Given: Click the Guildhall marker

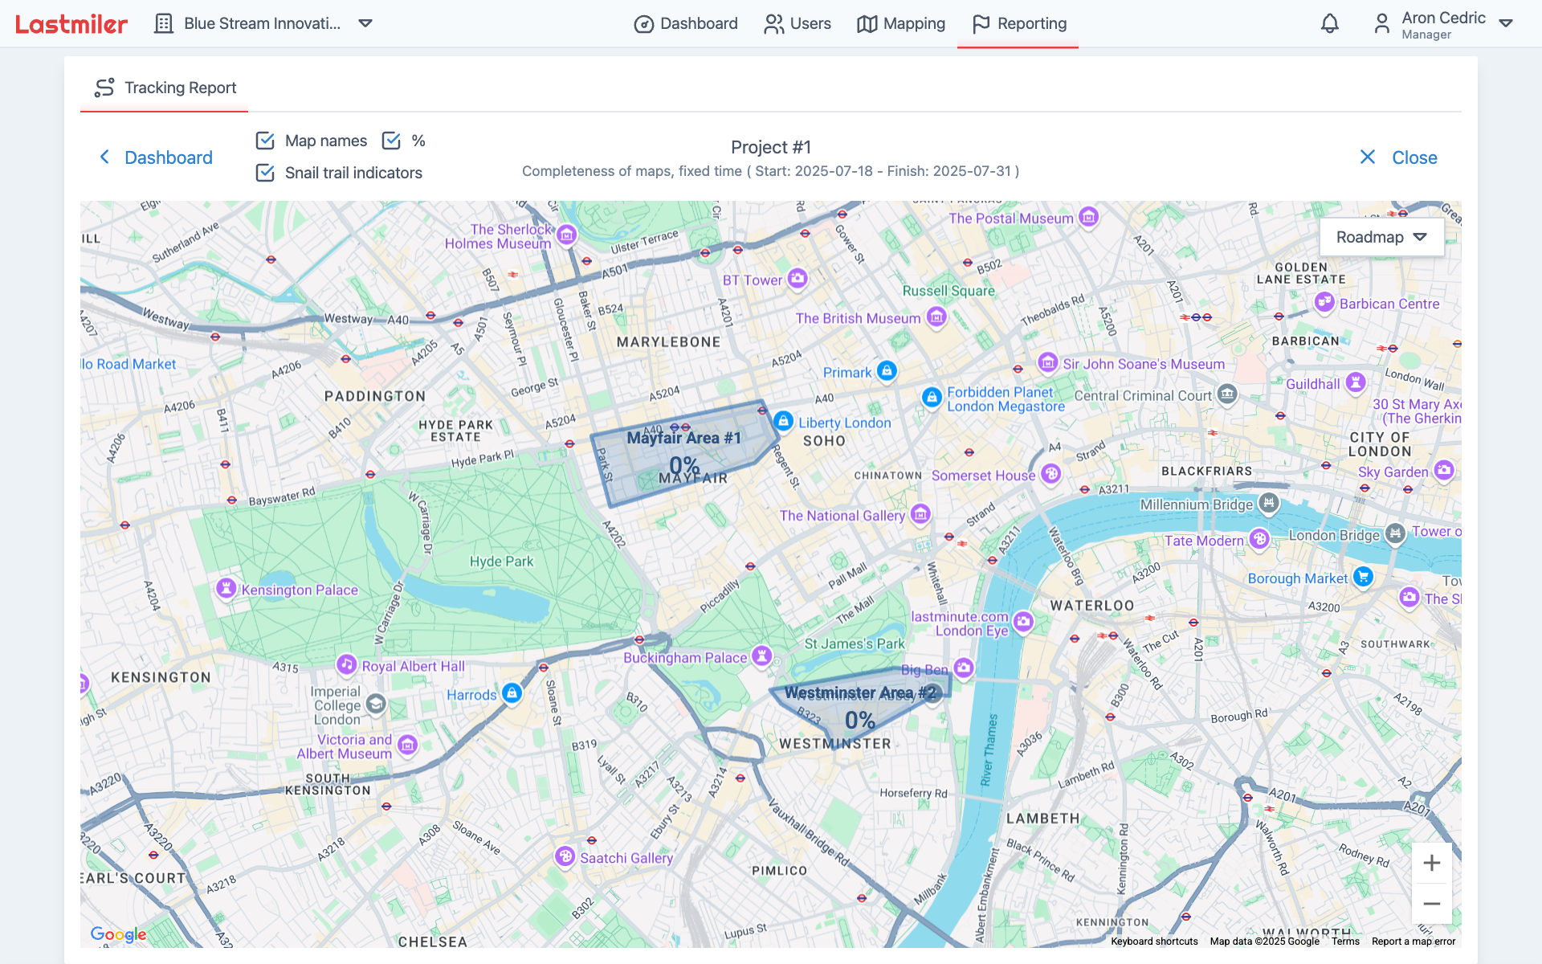Looking at the screenshot, I should 1356,382.
